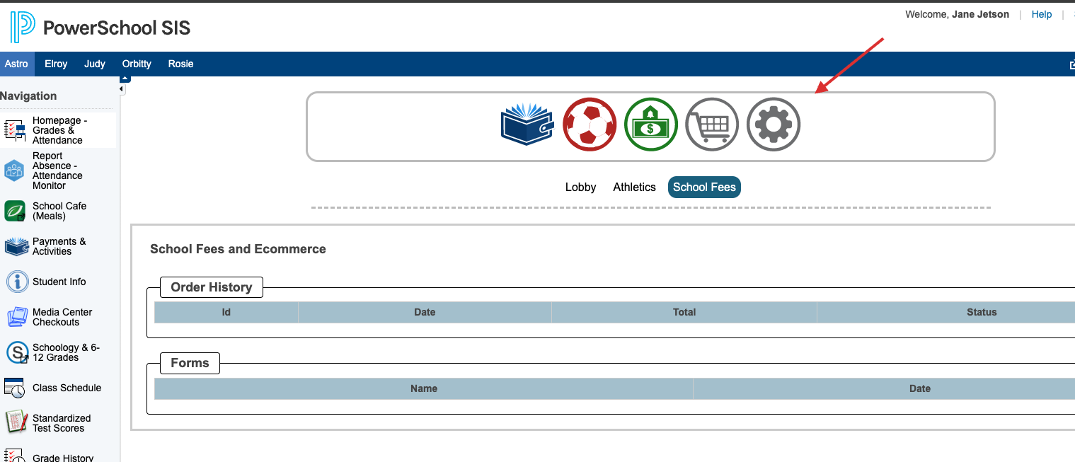1075x462 pixels.
Task: Select the Lobby tab
Action: [x=580, y=187]
